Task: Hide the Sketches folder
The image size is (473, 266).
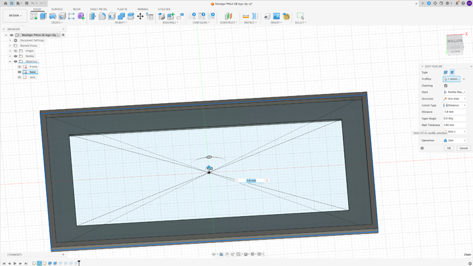Action: [x=16, y=62]
